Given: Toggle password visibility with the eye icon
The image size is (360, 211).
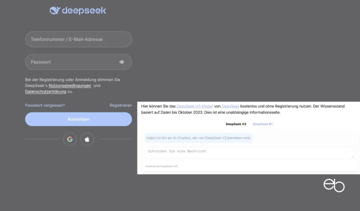Looking at the screenshot, I should click(122, 62).
